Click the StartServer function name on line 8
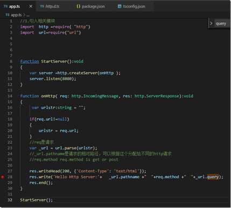This screenshot has width=231, height=208. (54, 61)
